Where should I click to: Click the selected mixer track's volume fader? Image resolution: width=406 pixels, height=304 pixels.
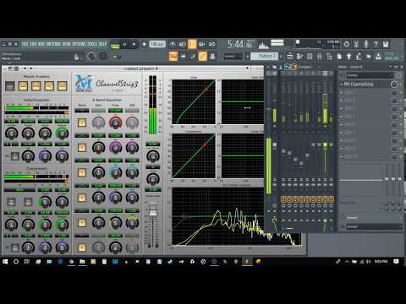point(325,145)
